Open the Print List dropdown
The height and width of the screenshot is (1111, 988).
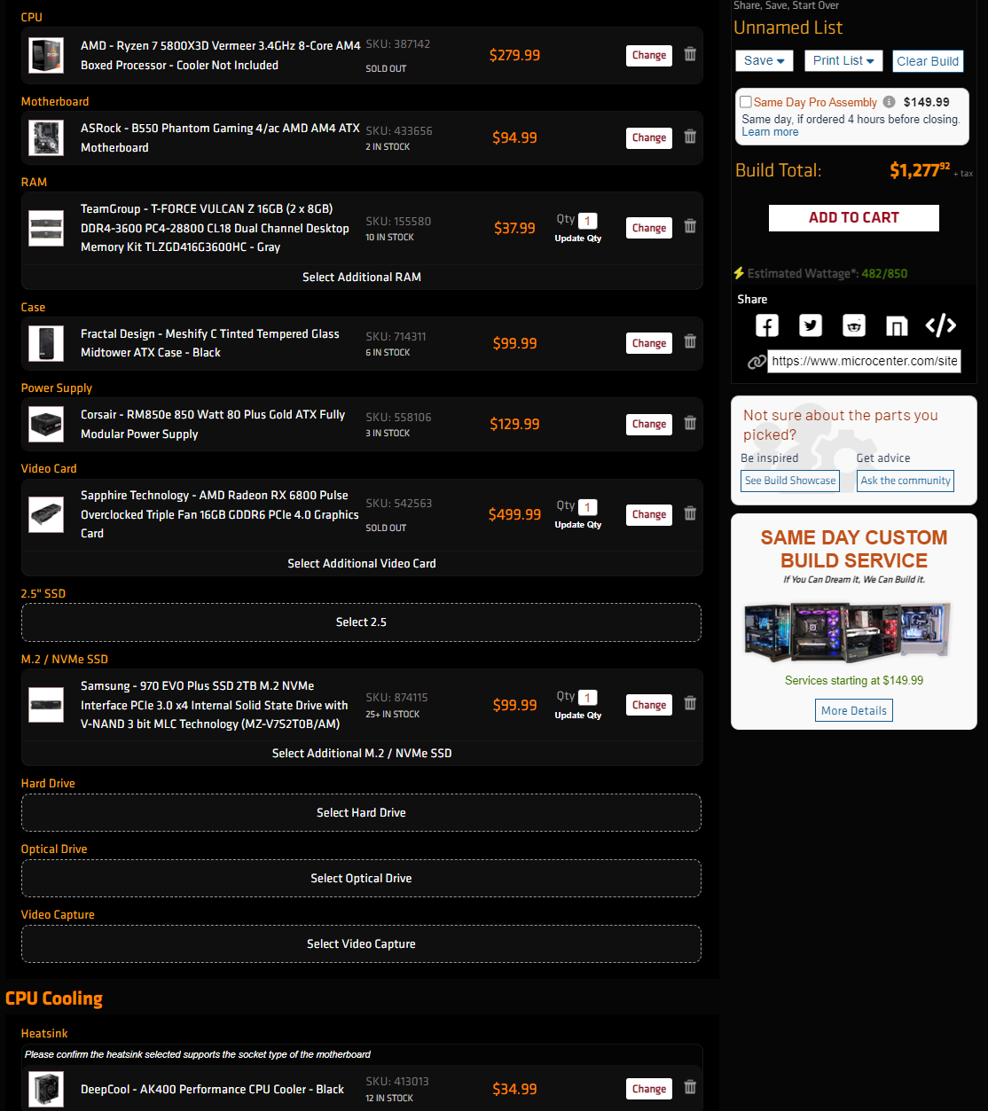pyautogui.click(x=843, y=61)
